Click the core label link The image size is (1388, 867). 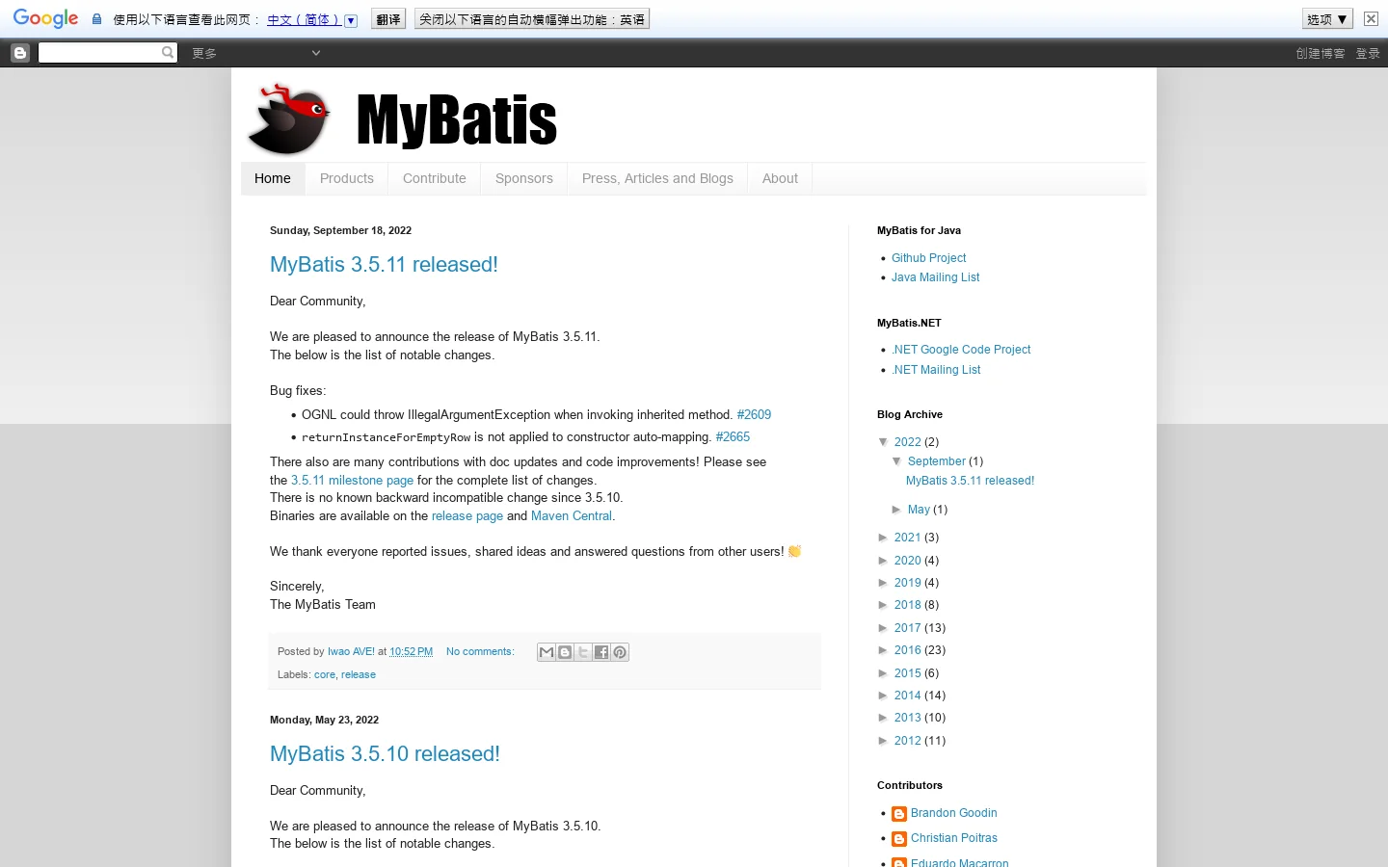tap(325, 675)
